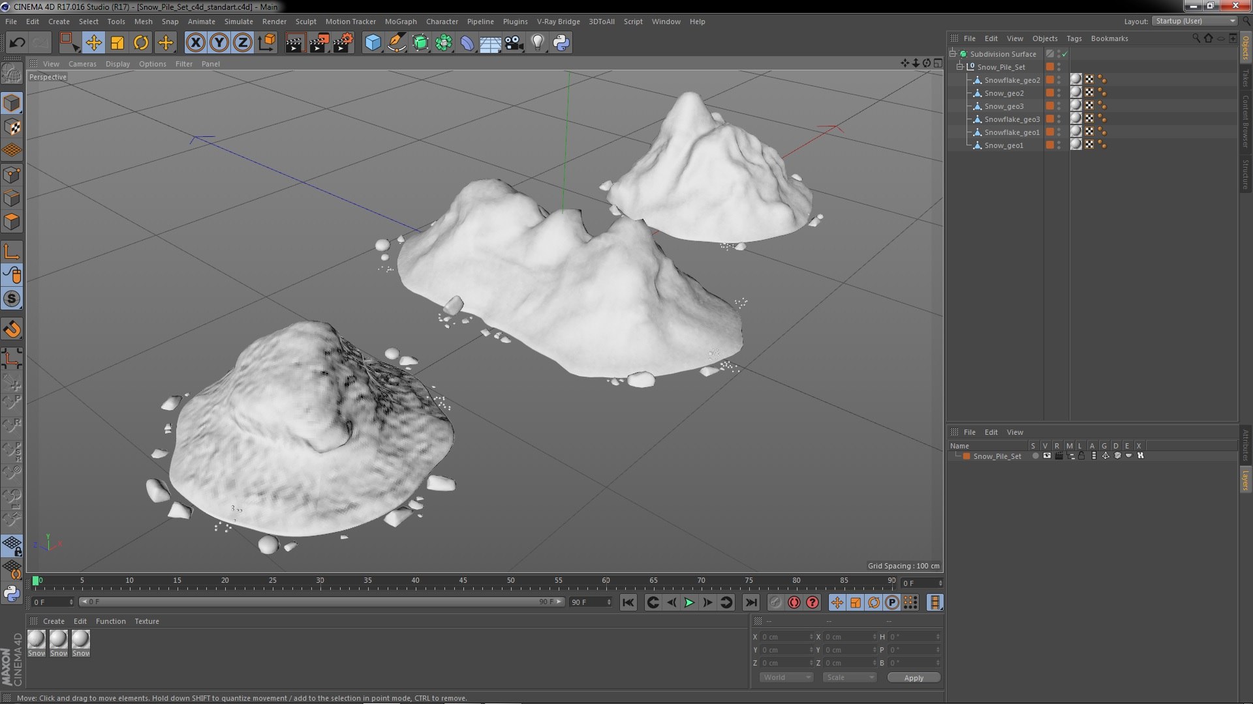Click the 90 F end frame field
Image resolution: width=1253 pixels, height=704 pixels.
click(x=591, y=602)
